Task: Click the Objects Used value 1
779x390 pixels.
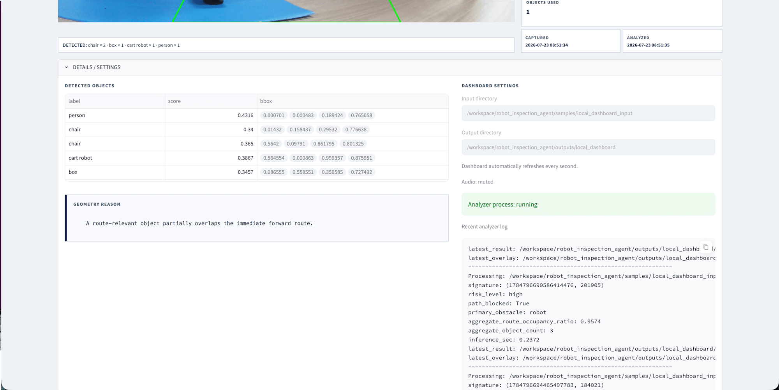Action: [528, 12]
